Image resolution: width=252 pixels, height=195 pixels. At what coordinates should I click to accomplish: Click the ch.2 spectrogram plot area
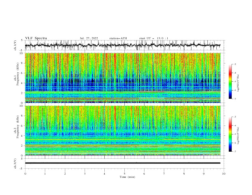[122, 131]
